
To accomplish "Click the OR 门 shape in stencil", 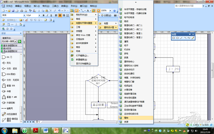I will 7,57.
